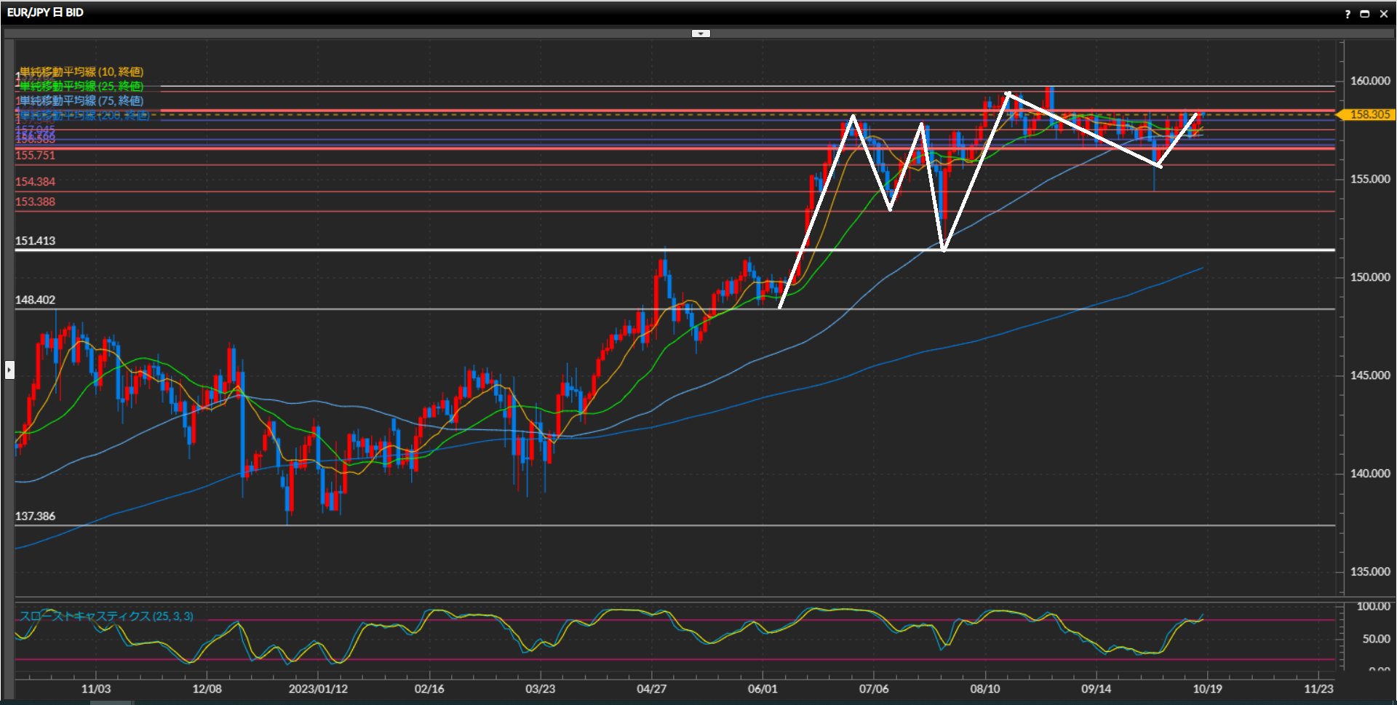The width and height of the screenshot is (1397, 705).
Task: Select the 148.402 horizontal line label
Action: click(x=35, y=300)
